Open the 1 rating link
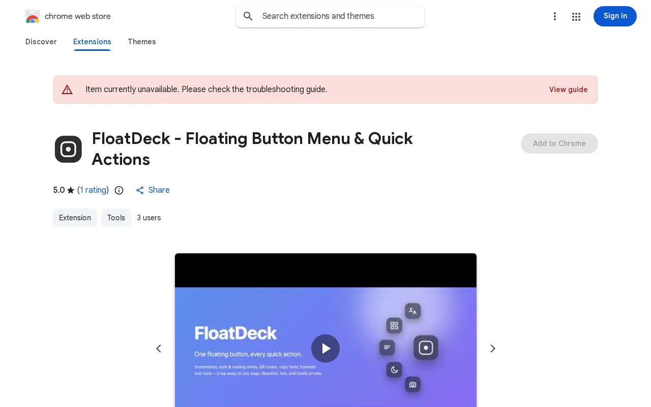Screen dimensions: 651x407 click(x=93, y=190)
